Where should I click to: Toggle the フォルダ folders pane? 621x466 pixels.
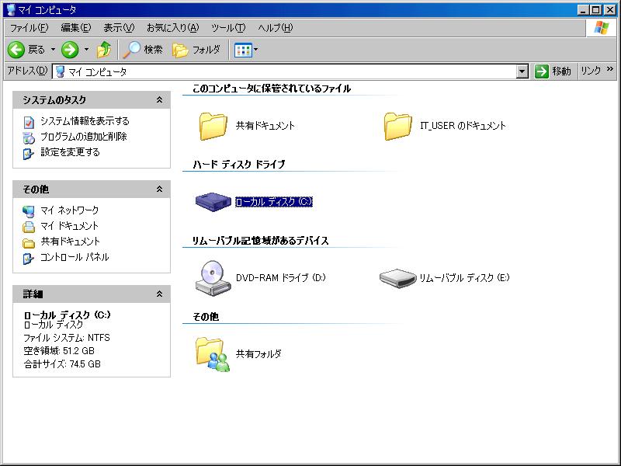tap(197, 50)
